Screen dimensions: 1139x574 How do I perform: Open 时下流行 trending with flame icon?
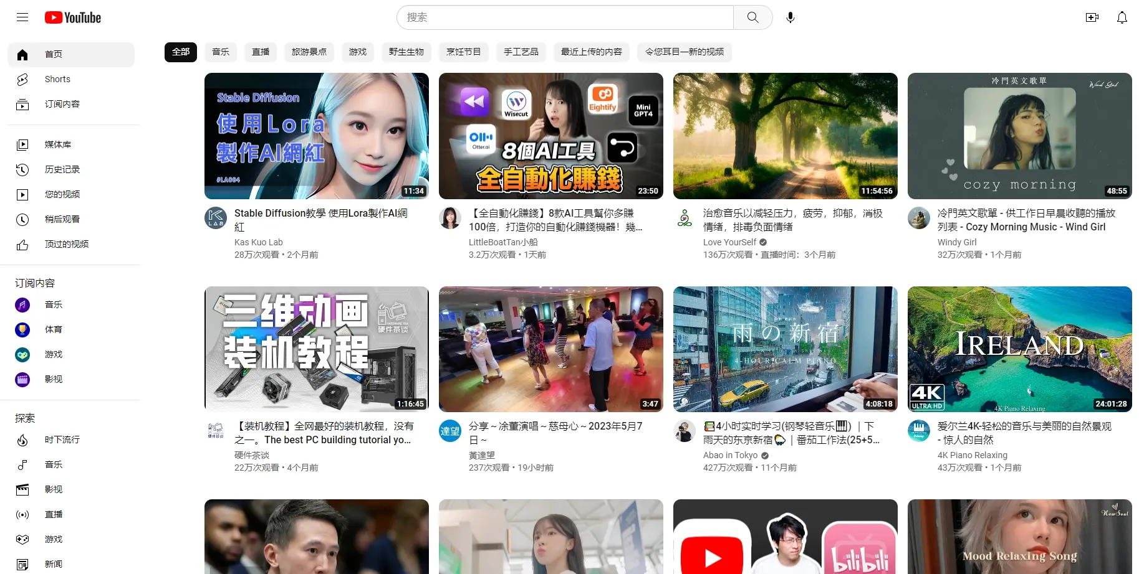pos(61,440)
